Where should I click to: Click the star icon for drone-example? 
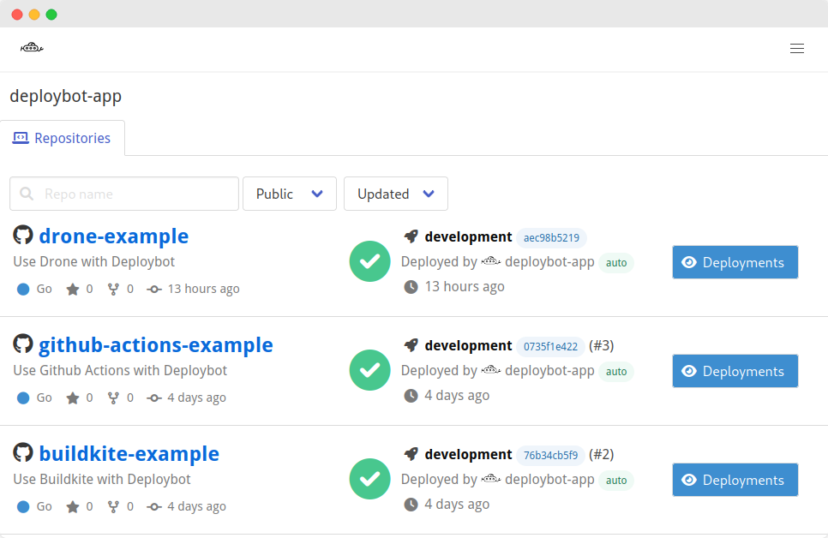tap(73, 290)
